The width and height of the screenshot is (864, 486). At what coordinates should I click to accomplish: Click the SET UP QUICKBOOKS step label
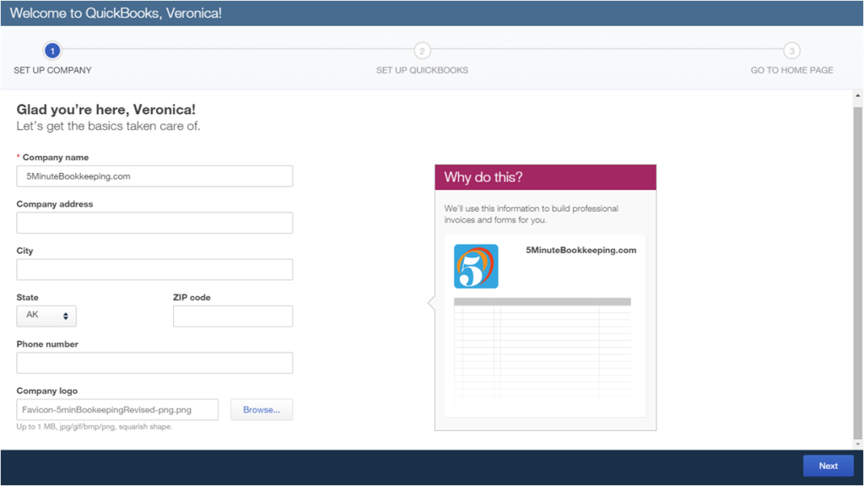(x=422, y=70)
